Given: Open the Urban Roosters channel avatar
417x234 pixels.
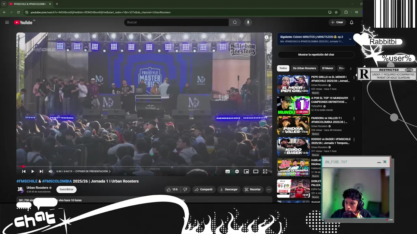Looking at the screenshot, I should pyautogui.click(x=20, y=189).
